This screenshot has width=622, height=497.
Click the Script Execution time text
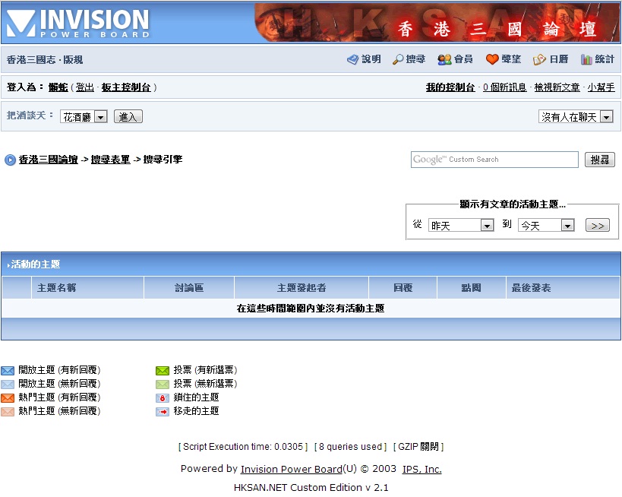(x=243, y=447)
